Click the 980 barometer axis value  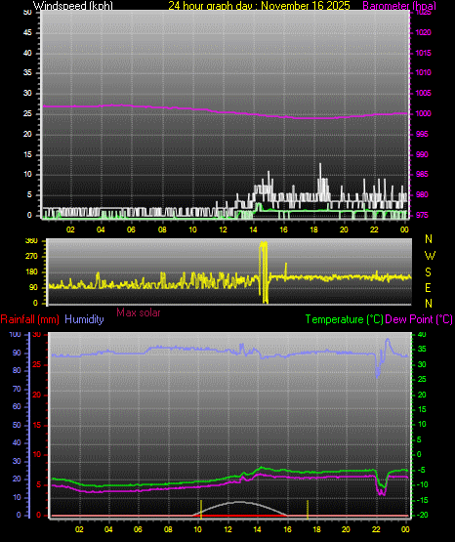click(x=422, y=194)
